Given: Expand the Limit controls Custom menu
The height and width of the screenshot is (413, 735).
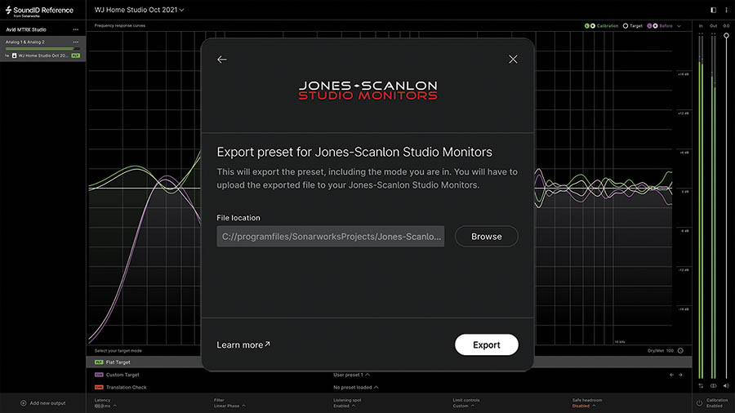Looking at the screenshot, I should [466, 403].
